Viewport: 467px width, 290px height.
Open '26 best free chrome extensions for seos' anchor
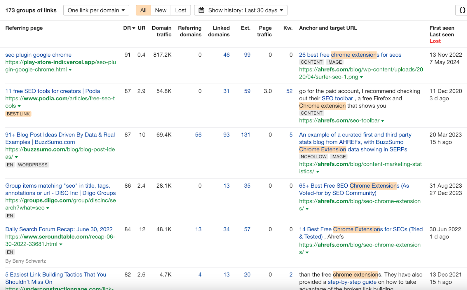350,55
